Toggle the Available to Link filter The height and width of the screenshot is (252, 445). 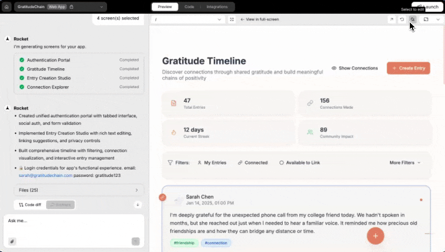click(300, 163)
